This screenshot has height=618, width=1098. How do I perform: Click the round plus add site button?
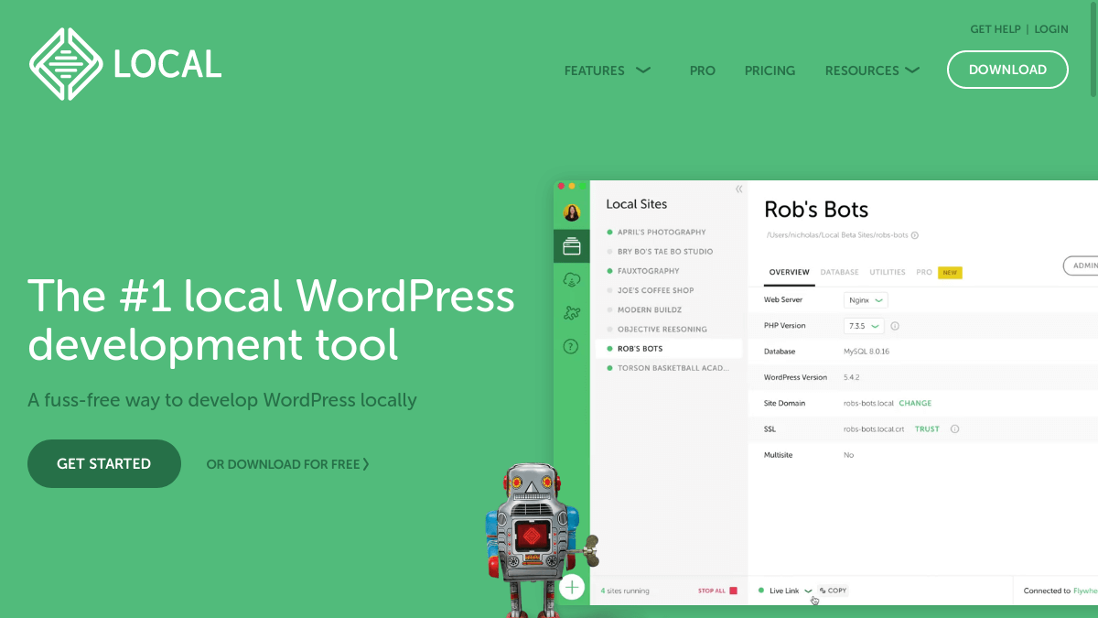[572, 587]
